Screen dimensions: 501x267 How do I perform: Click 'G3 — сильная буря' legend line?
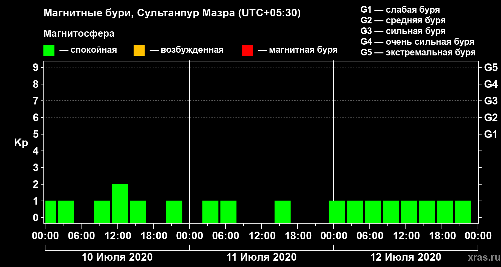[x=403, y=31]
